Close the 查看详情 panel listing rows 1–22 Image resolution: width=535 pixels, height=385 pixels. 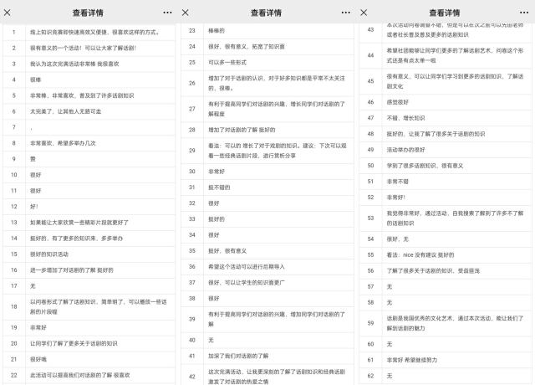pyautogui.click(x=8, y=13)
